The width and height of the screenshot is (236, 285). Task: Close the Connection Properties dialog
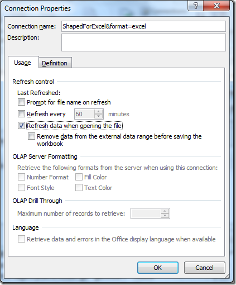[x=216, y=6]
